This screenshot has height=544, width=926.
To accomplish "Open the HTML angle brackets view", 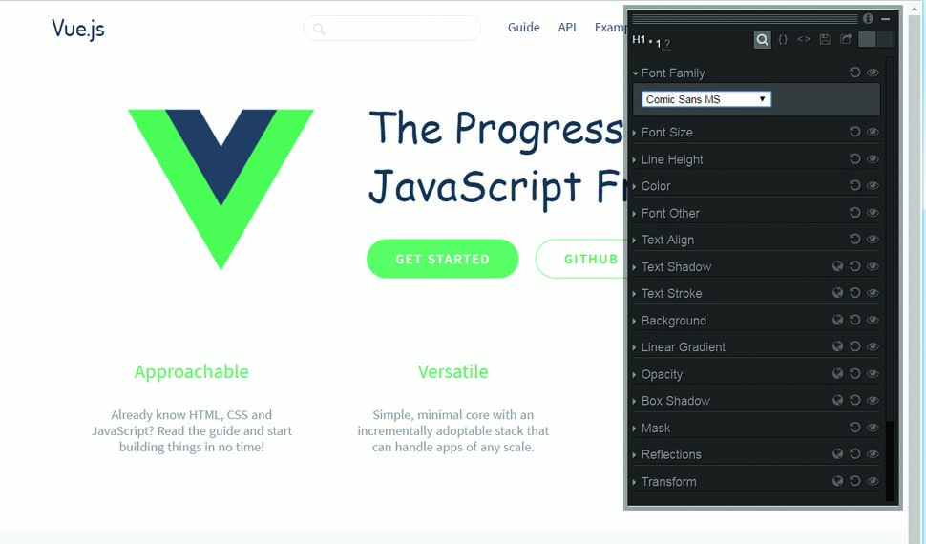I will 804,39.
